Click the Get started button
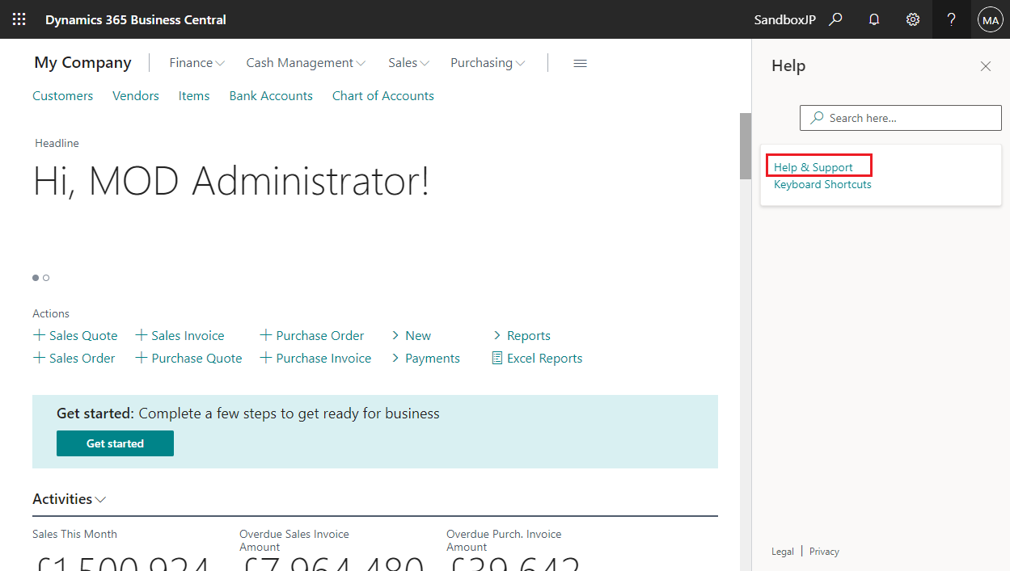This screenshot has height=571, width=1010. pyautogui.click(x=115, y=443)
